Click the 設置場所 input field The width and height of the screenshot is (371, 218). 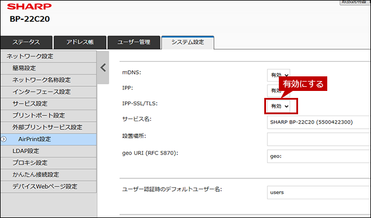pos(319,139)
